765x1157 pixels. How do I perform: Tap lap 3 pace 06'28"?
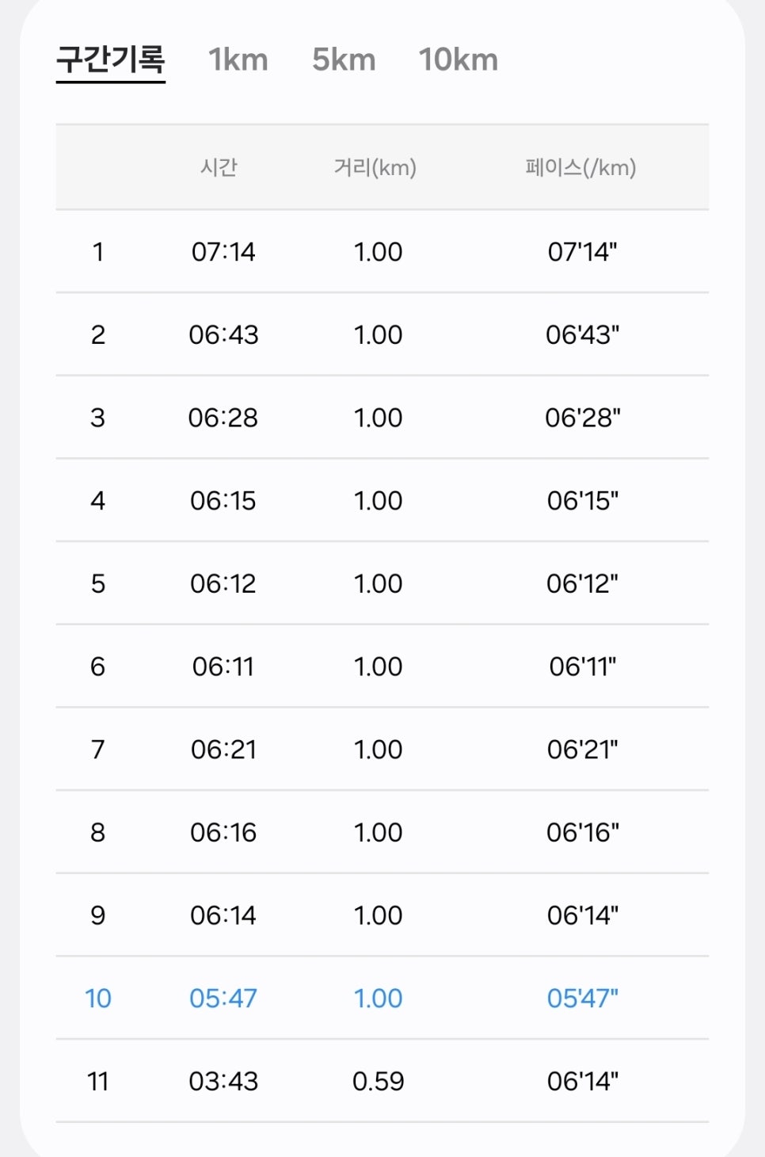[x=583, y=417]
